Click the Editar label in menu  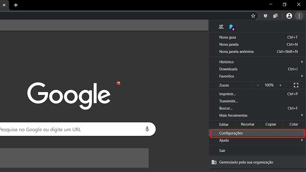(224, 124)
